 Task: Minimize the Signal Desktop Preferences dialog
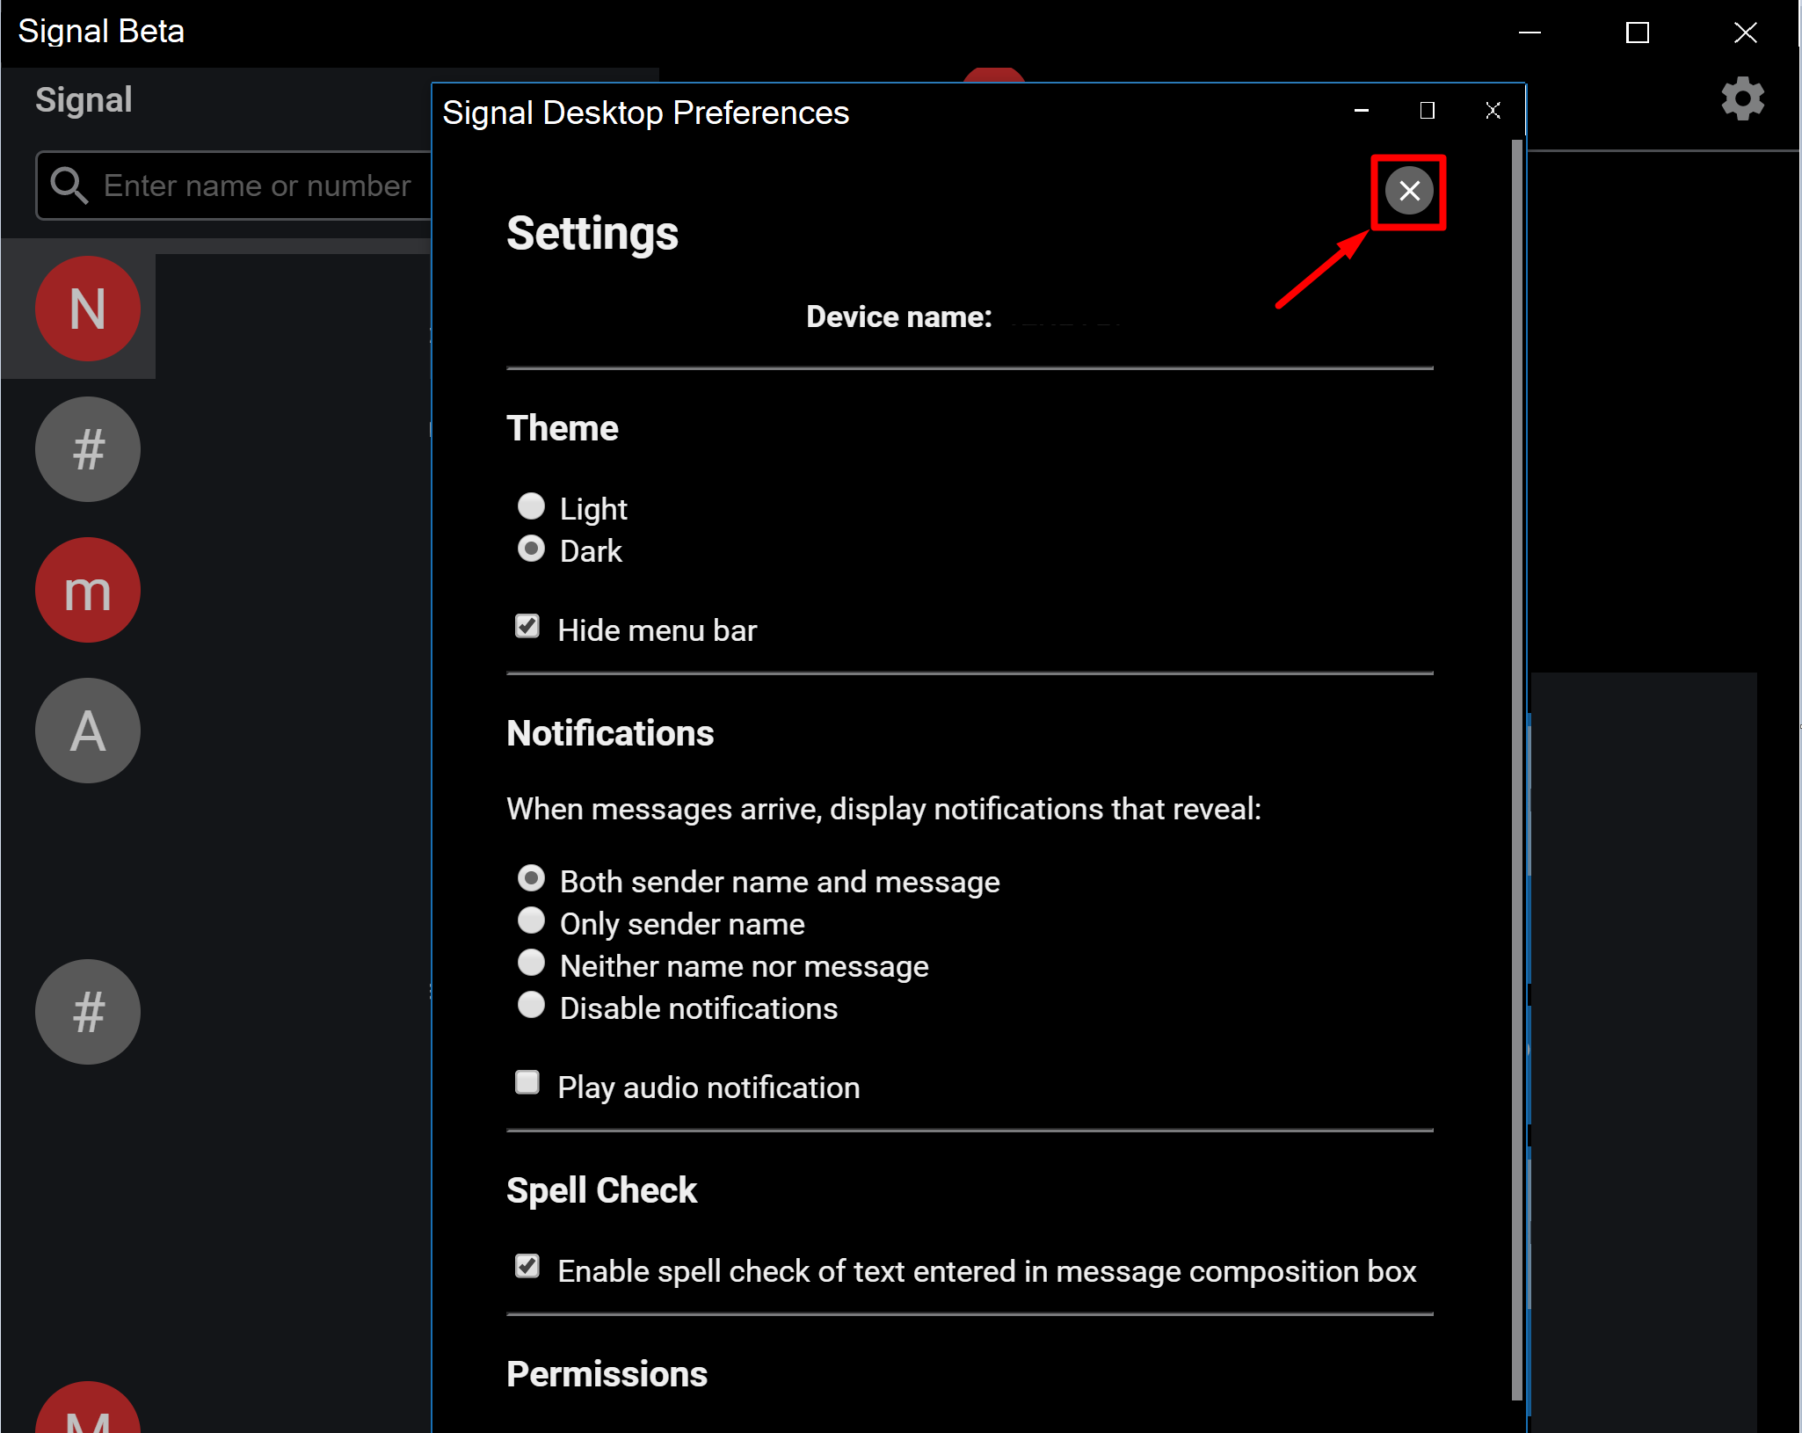pyautogui.click(x=1361, y=111)
